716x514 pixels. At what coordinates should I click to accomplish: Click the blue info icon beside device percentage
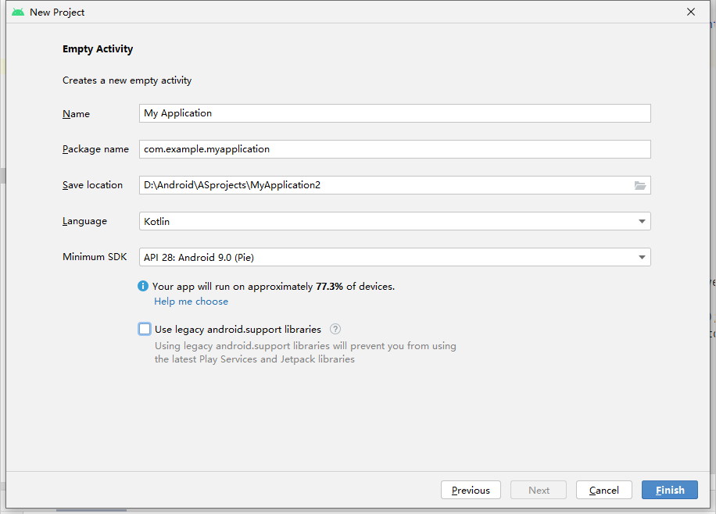(143, 286)
